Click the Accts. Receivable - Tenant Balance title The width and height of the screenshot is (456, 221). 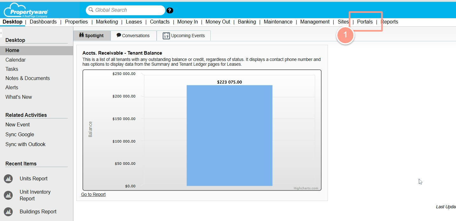point(122,53)
